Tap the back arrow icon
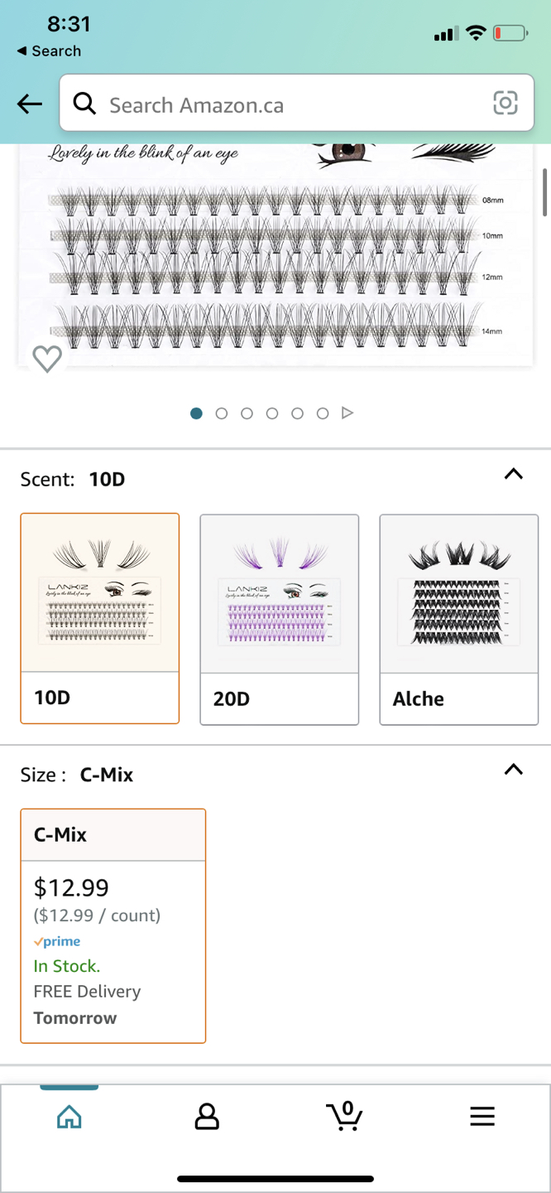 click(x=30, y=104)
